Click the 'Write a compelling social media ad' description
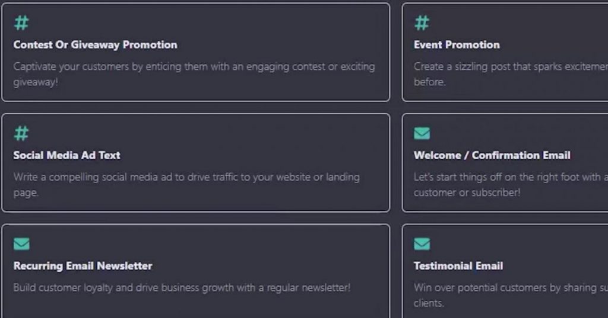This screenshot has width=608, height=318. [x=186, y=185]
